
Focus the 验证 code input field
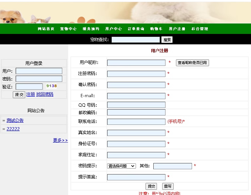[29, 86]
